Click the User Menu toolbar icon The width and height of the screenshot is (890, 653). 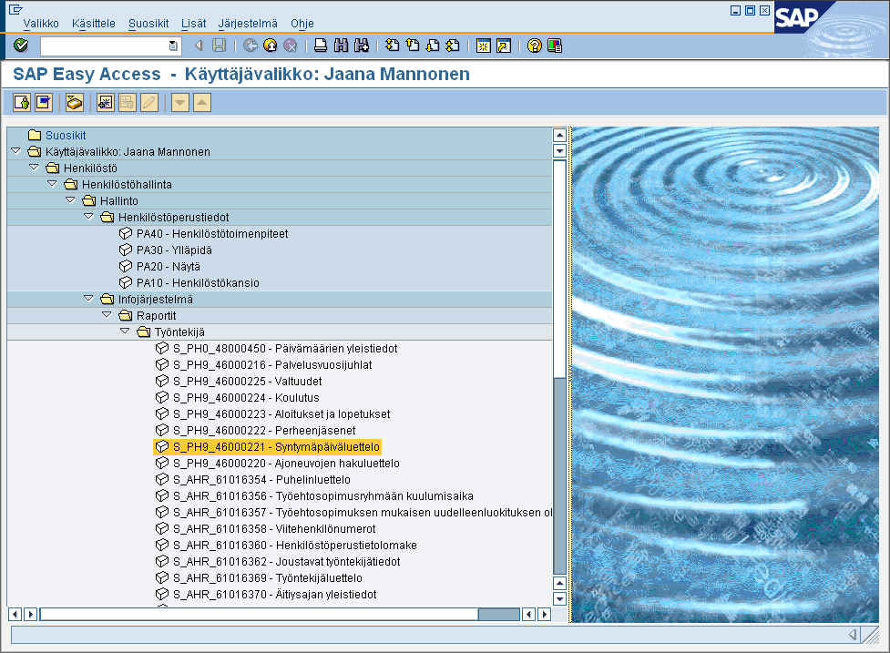(x=22, y=103)
